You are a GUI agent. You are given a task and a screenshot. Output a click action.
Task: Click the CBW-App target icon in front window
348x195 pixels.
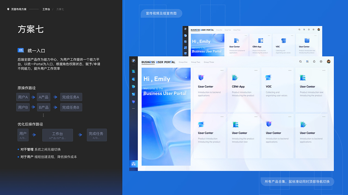[235, 78]
